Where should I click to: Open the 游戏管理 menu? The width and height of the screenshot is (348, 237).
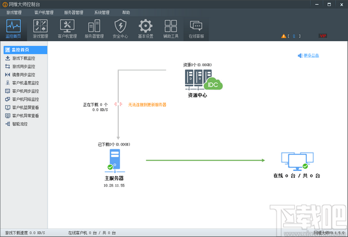click(x=14, y=12)
